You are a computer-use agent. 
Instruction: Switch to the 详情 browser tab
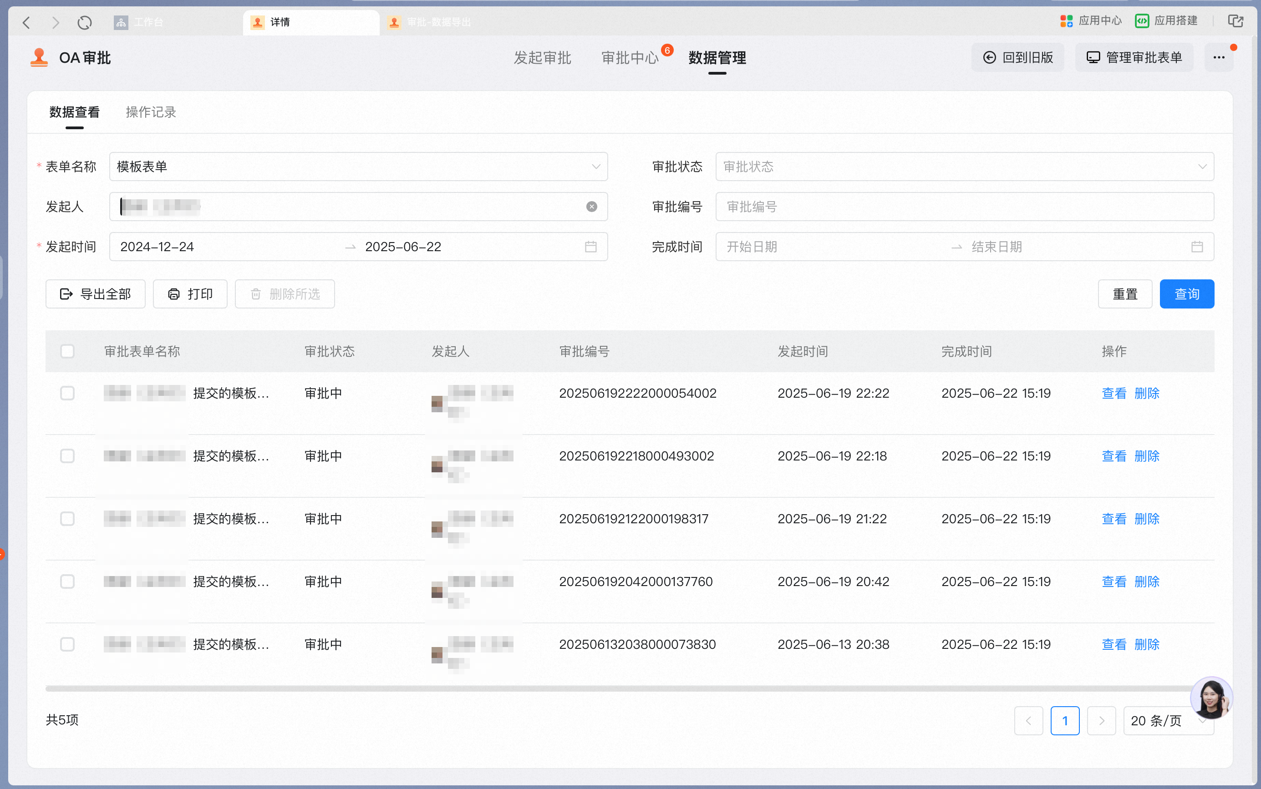pos(311,22)
